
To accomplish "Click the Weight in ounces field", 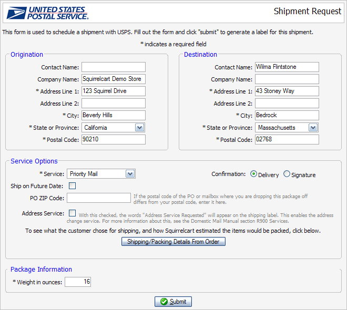I will 78,282.
